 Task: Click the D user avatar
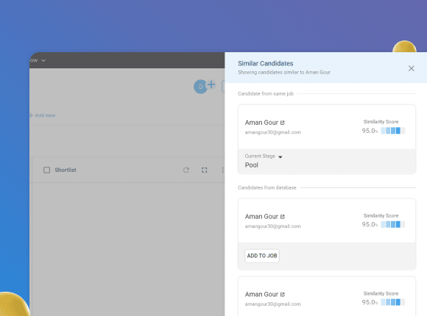tap(200, 87)
